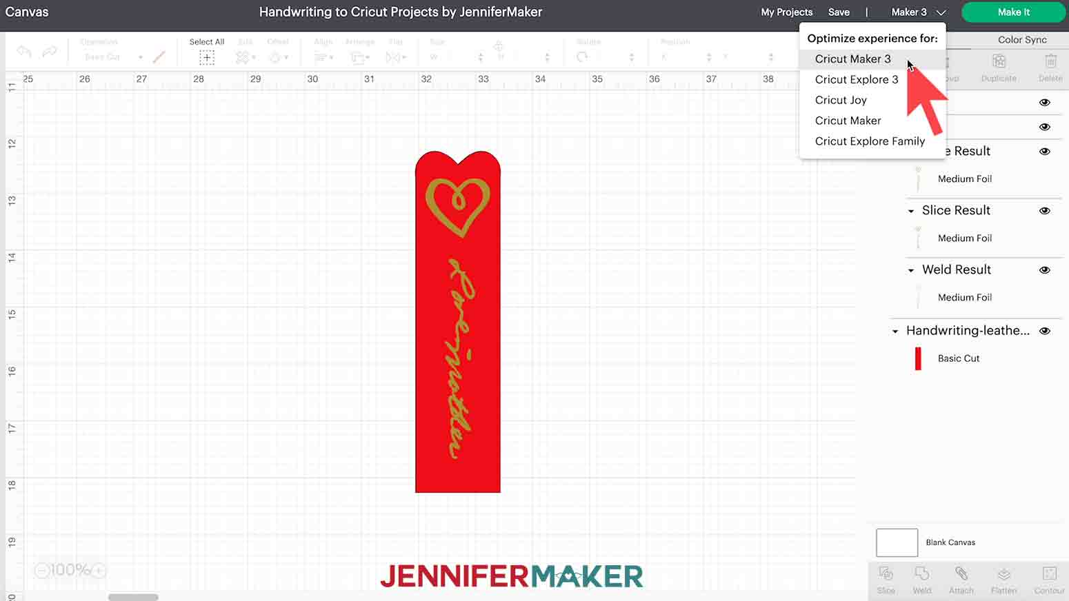Open the Edit tools icon
1069x601 pixels.
click(x=246, y=58)
